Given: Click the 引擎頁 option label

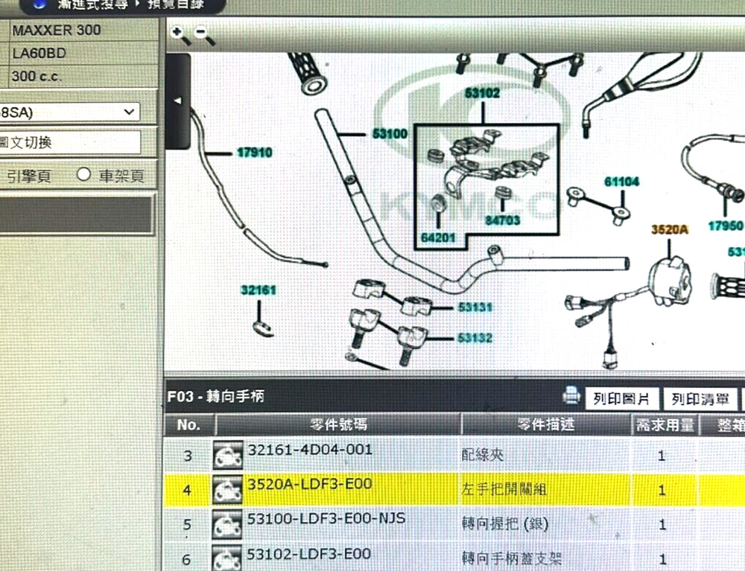Looking at the screenshot, I should 28,176.
